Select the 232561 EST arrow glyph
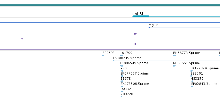220x98 pixels. 192,76
